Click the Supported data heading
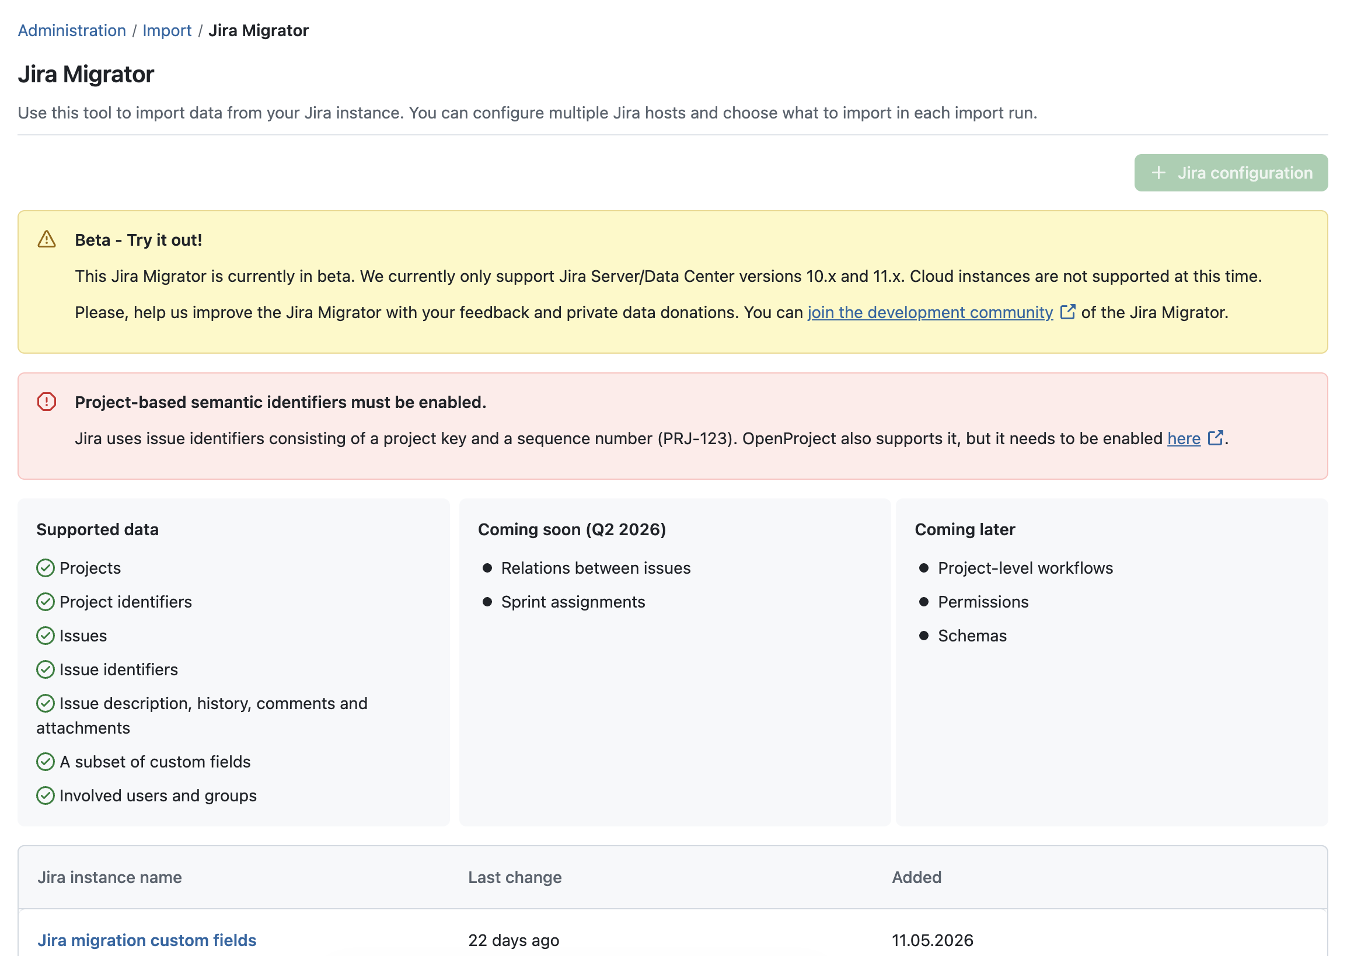The image size is (1354, 956). coord(97,529)
